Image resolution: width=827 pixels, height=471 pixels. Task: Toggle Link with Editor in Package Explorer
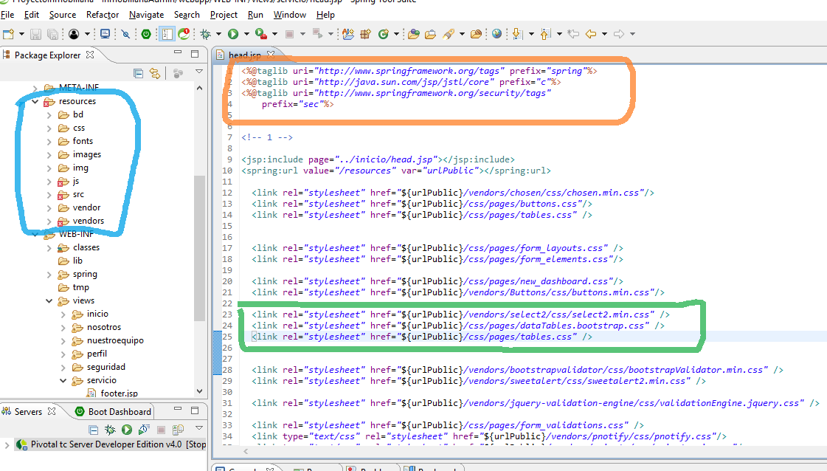point(154,73)
